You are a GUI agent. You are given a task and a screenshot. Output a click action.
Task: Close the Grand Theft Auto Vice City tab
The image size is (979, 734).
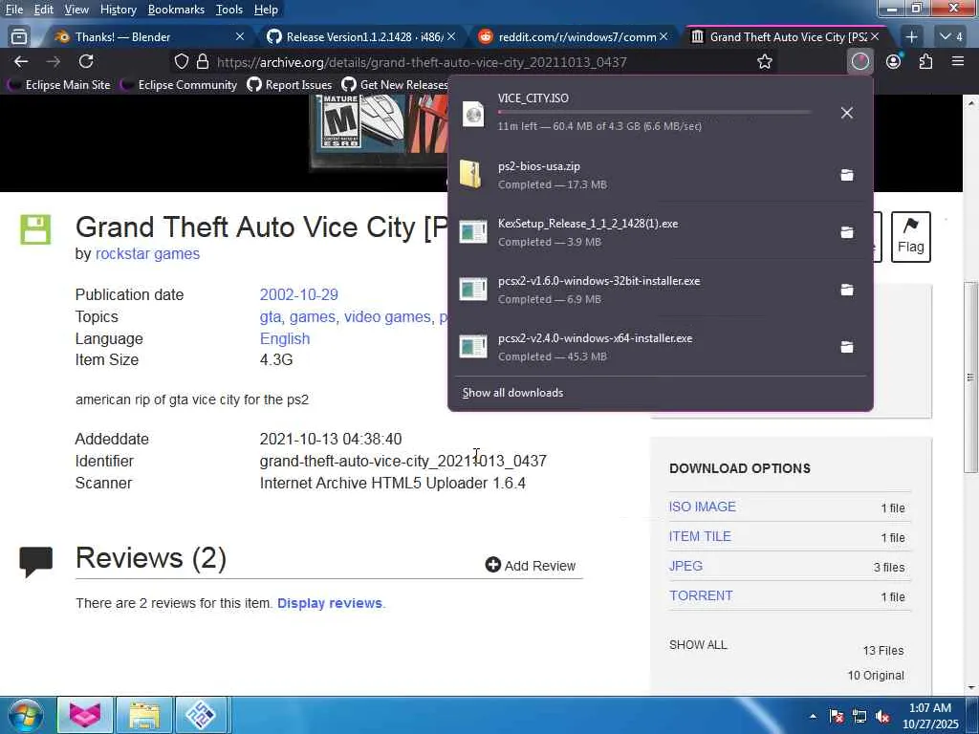875,37
